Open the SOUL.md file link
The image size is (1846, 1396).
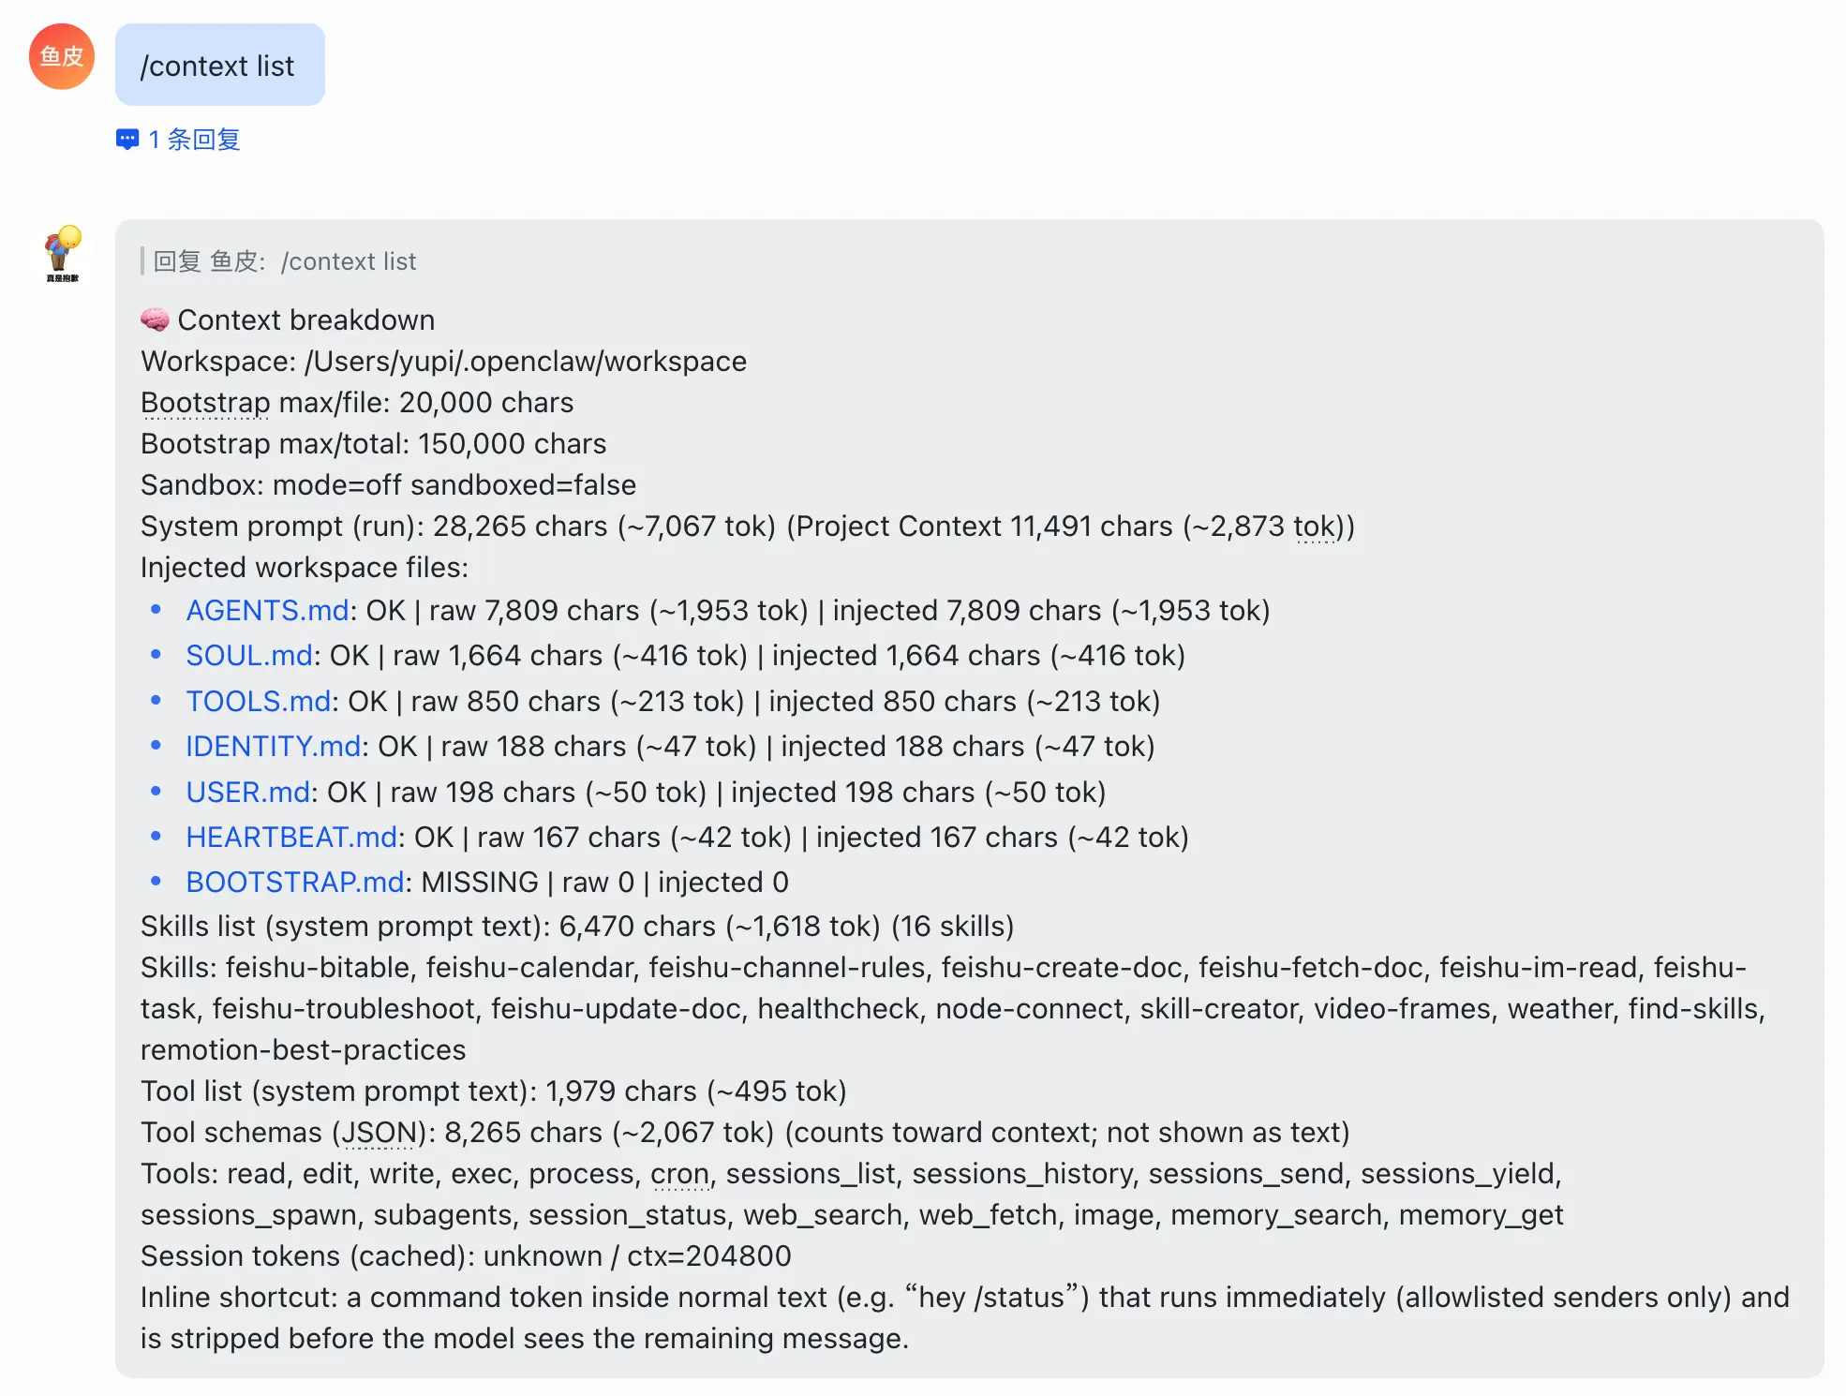(248, 656)
